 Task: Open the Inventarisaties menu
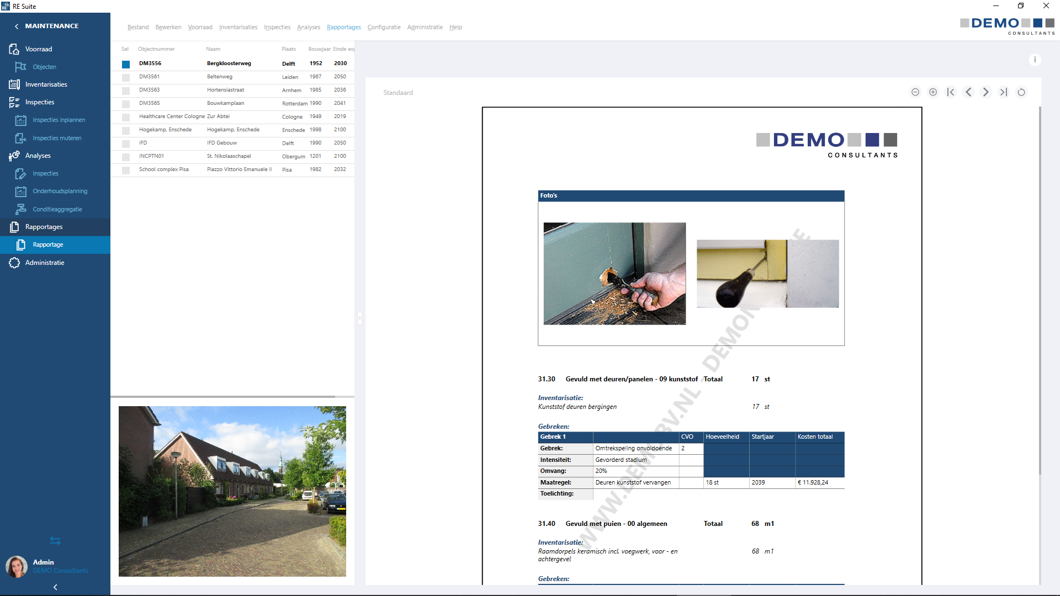(x=238, y=27)
